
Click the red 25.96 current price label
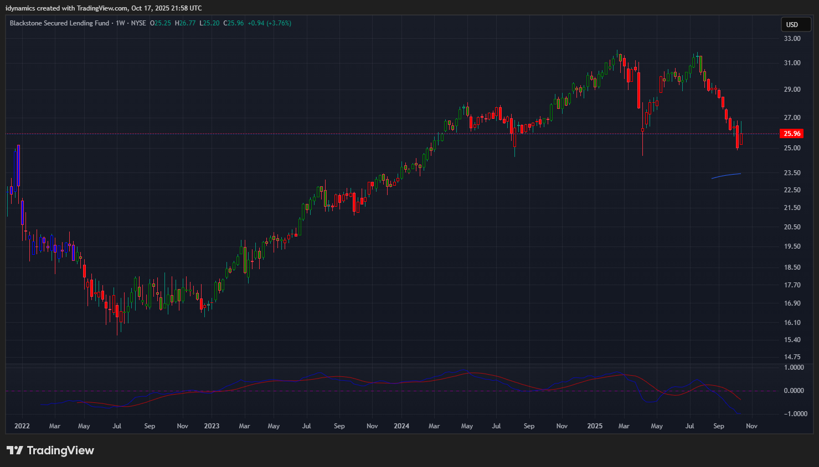792,134
